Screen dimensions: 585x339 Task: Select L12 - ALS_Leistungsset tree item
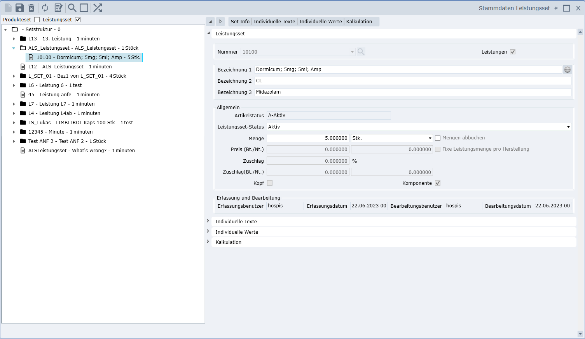pos(70,67)
